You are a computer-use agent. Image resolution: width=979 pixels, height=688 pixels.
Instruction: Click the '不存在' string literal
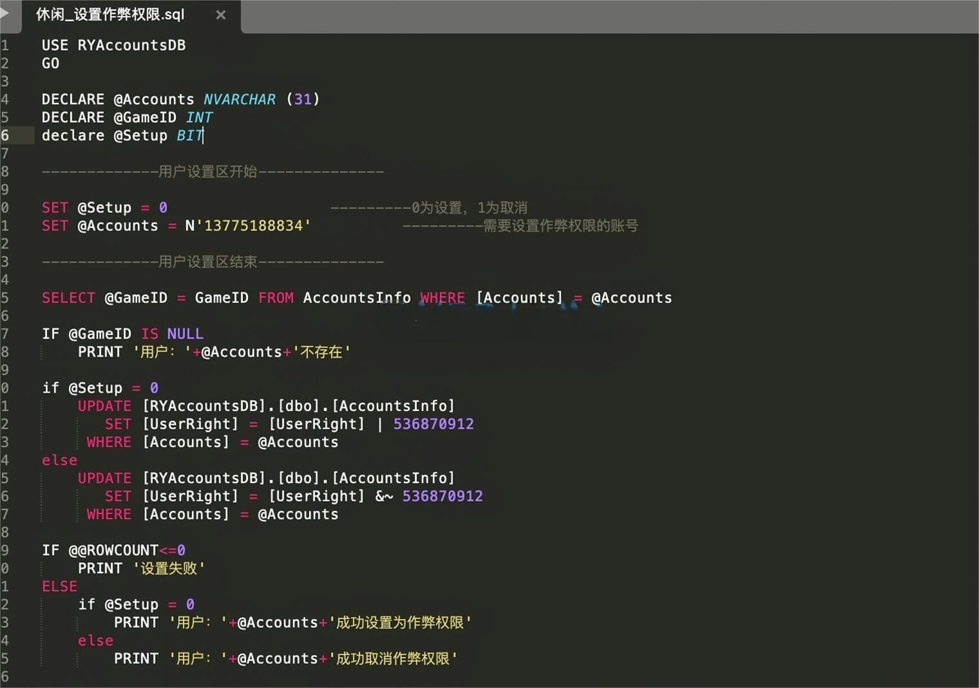click(x=321, y=352)
